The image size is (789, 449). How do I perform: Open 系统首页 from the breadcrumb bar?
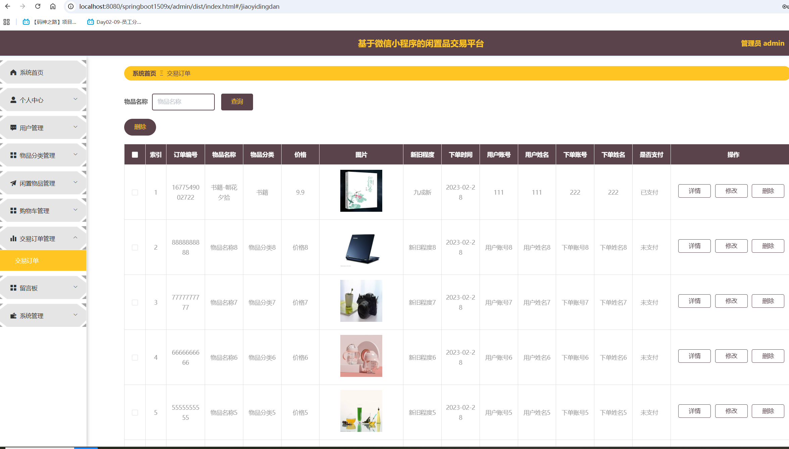(x=144, y=73)
